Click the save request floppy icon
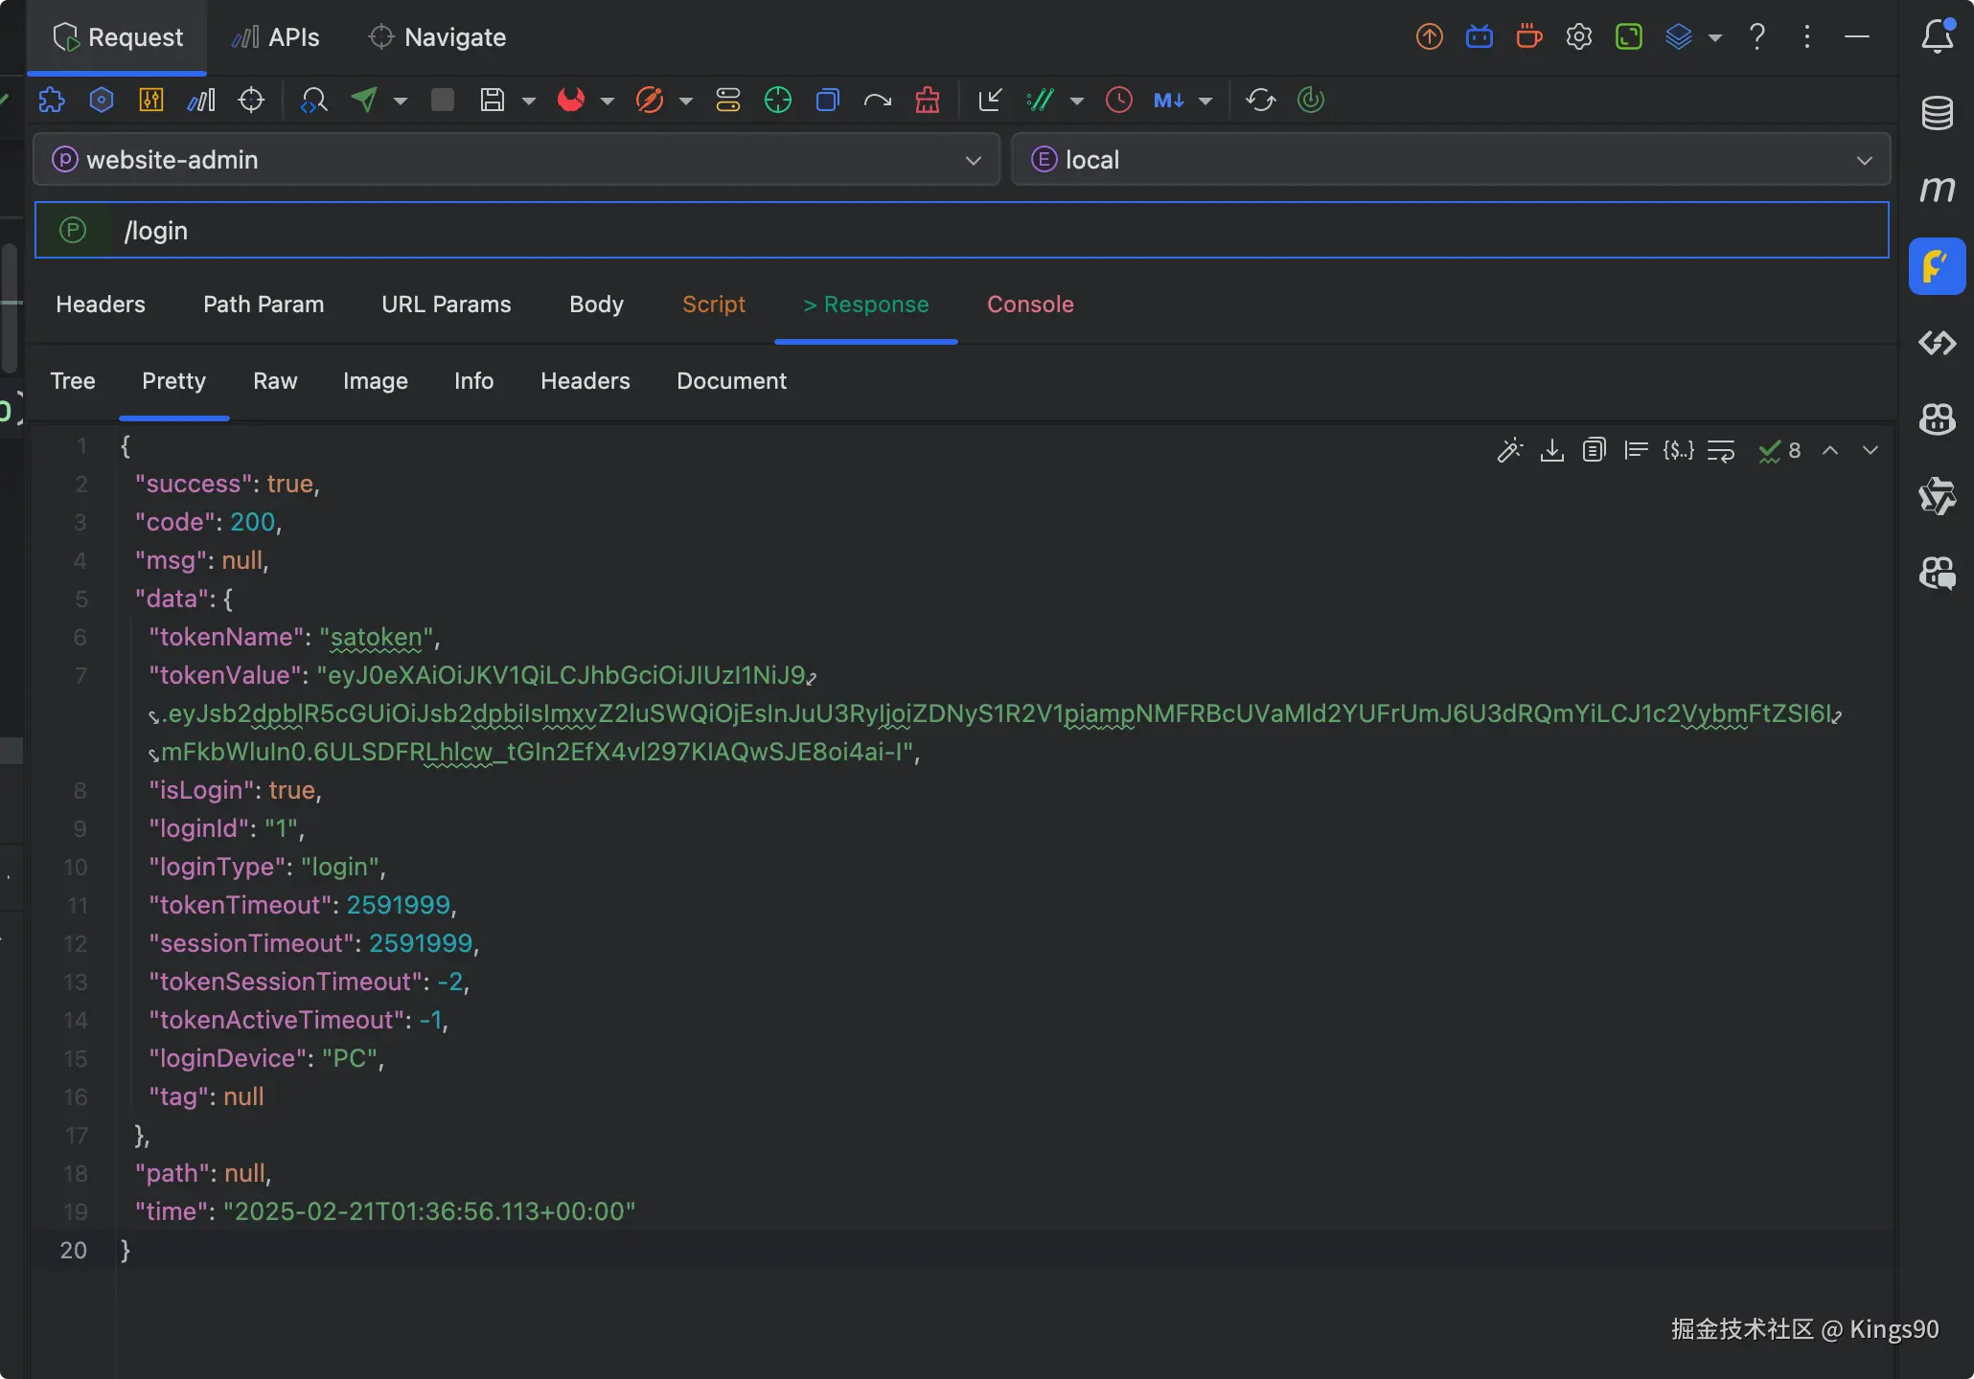This screenshot has height=1379, width=1974. click(492, 100)
